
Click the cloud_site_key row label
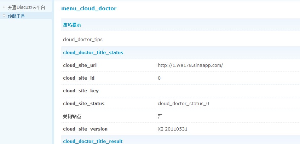[81, 91]
